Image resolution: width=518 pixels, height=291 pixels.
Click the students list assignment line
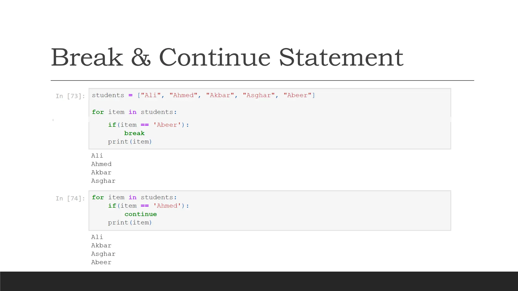[203, 95]
